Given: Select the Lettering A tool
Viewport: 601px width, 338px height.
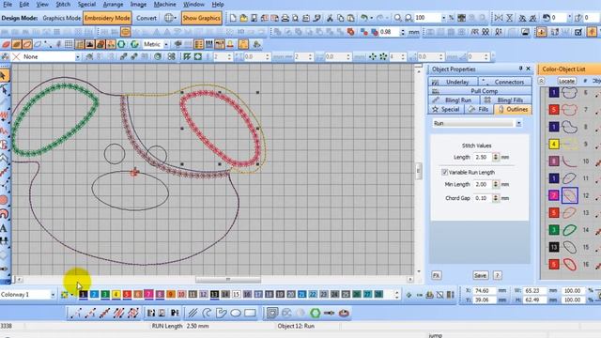Looking at the screenshot, I should [x=4, y=229].
